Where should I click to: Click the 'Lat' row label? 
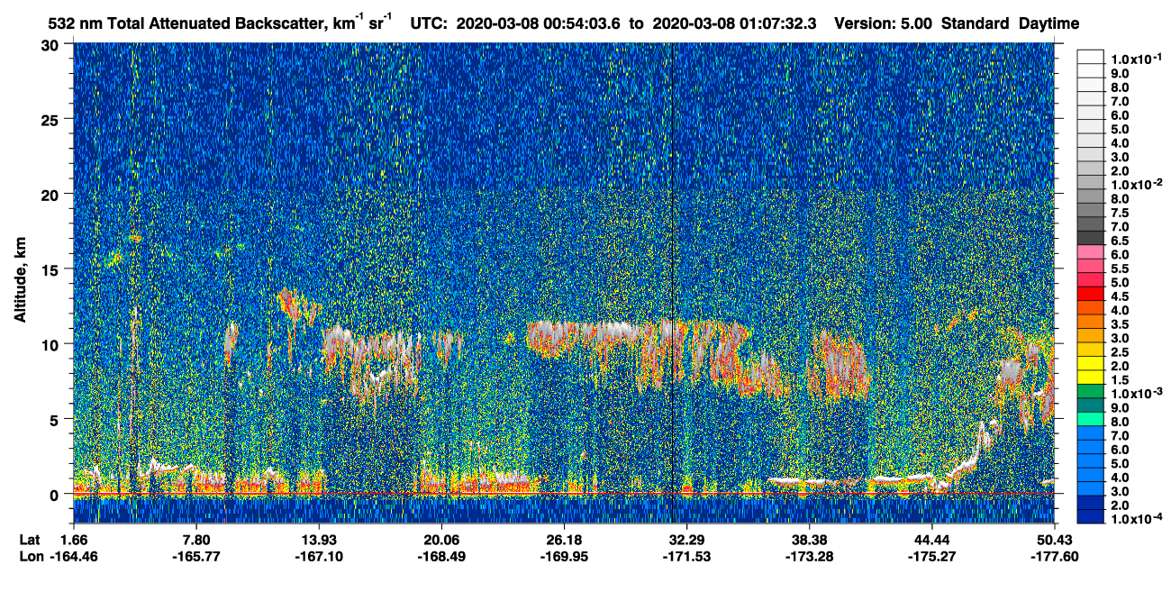(x=30, y=540)
